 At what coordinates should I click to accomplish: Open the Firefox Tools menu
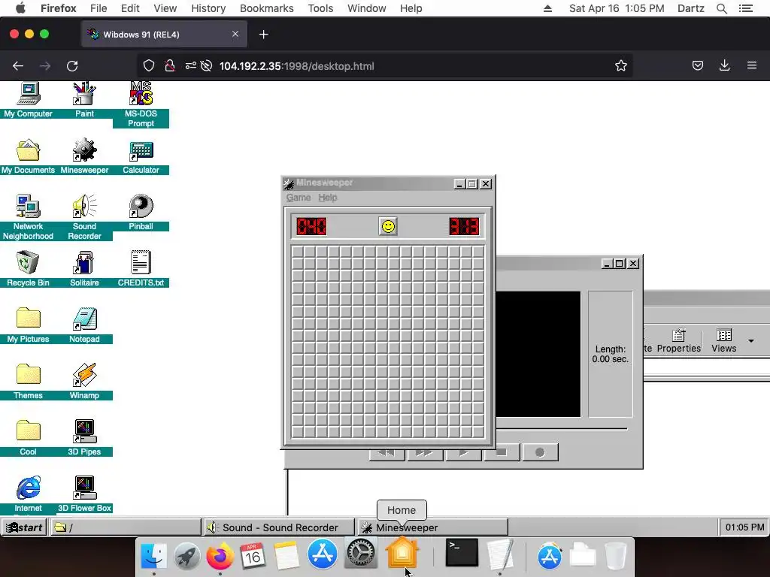[320, 8]
